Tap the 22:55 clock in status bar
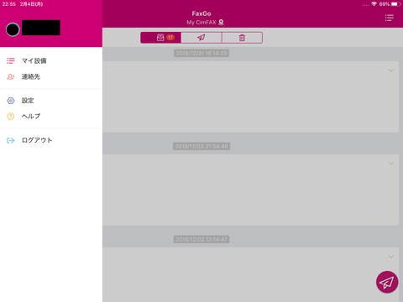 tap(9, 4)
